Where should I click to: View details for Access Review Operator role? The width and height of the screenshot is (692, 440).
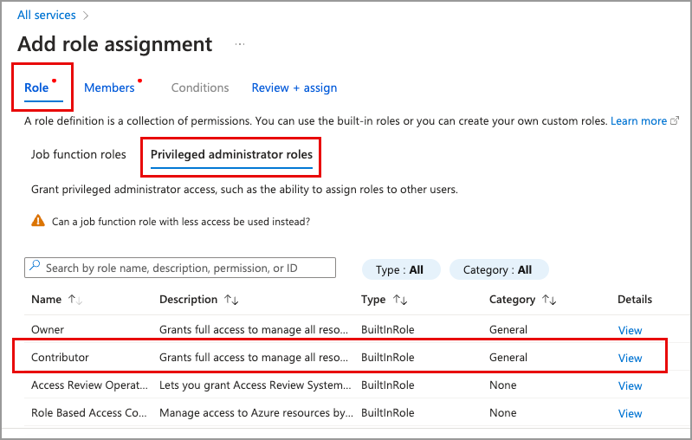coord(630,385)
